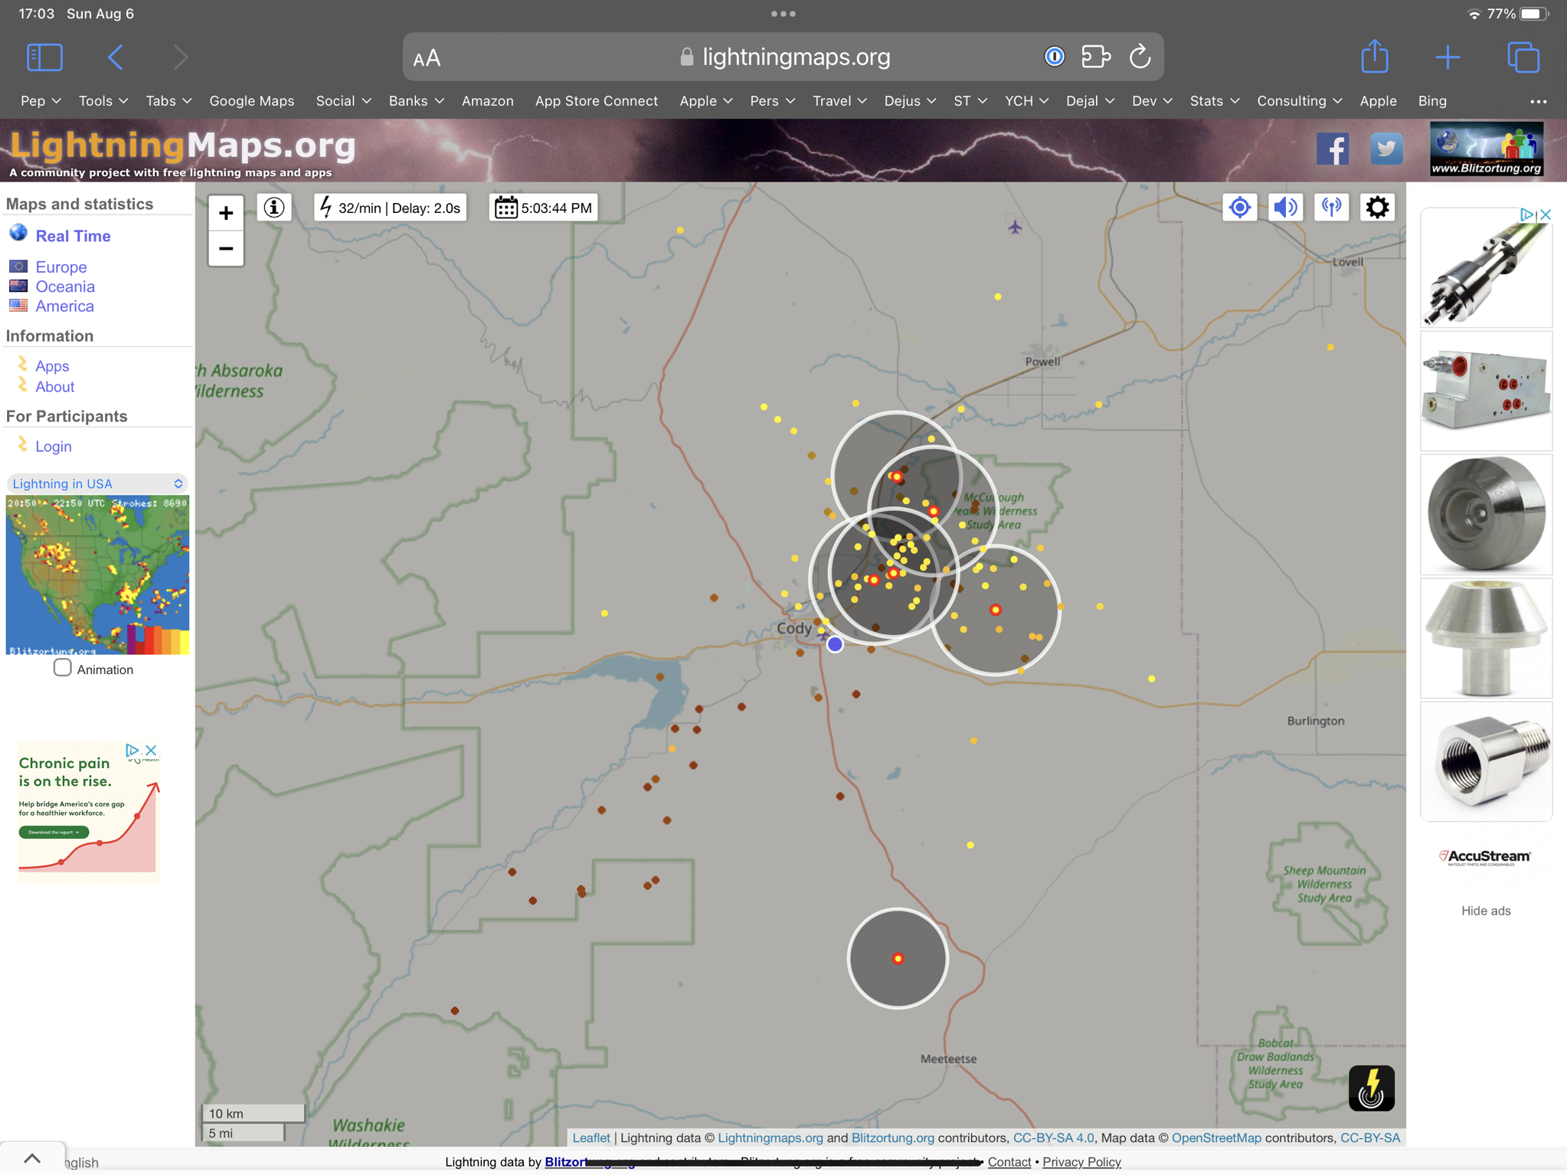Expand the Consulting bookmarks folder
The height and width of the screenshot is (1175, 1567).
click(x=1299, y=101)
